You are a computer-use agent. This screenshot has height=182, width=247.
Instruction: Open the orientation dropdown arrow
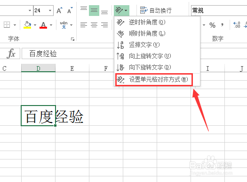(126, 10)
